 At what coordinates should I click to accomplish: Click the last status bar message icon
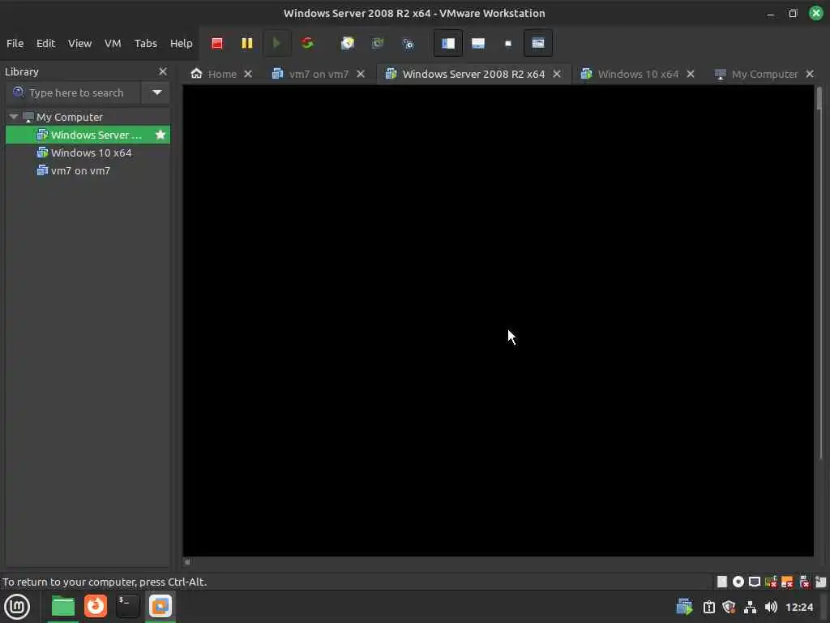pyautogui.click(x=820, y=582)
